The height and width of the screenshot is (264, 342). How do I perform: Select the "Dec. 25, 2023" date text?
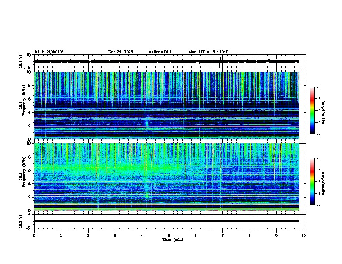[x=120, y=52]
